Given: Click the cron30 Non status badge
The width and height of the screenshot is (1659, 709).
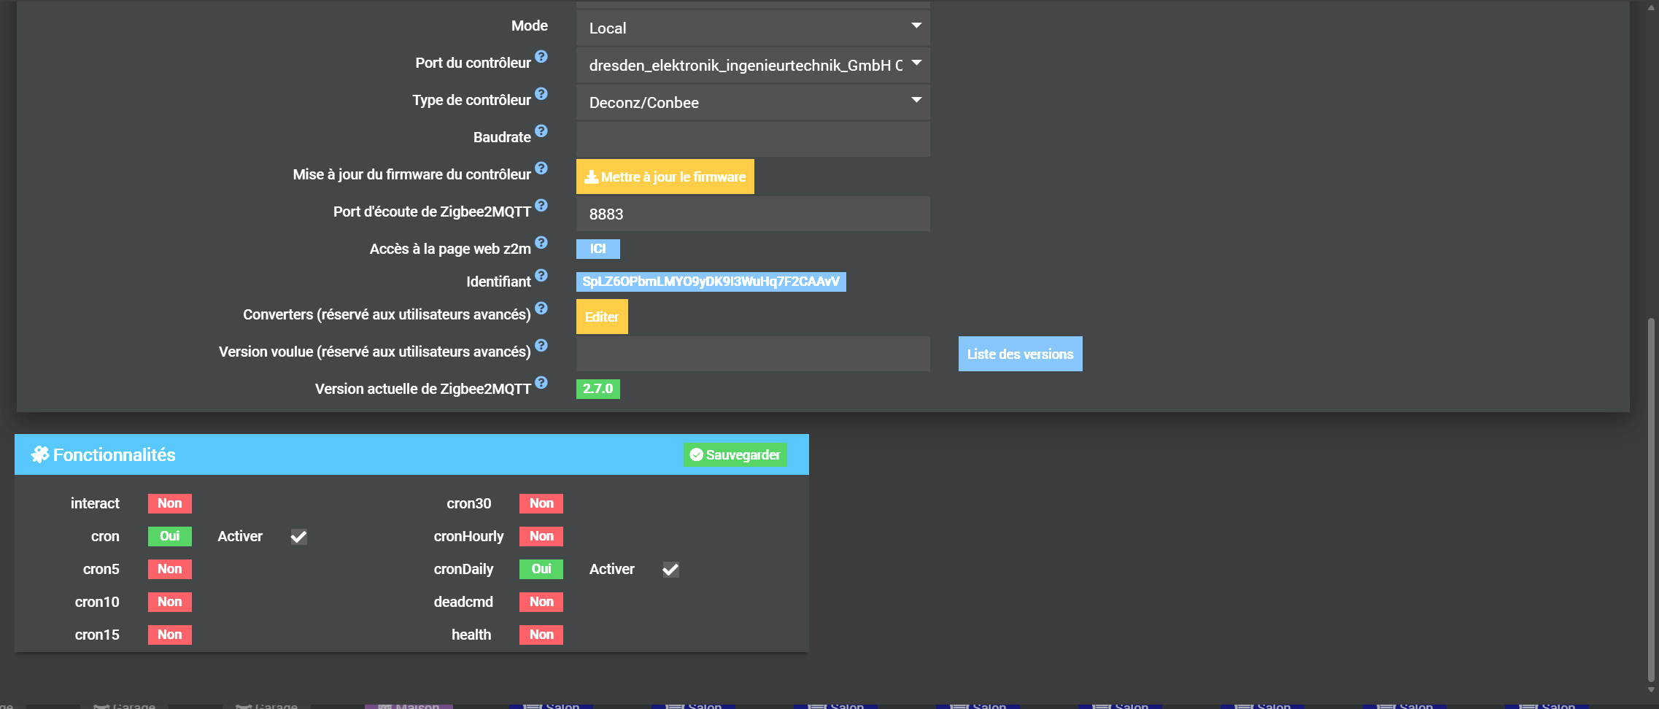Looking at the screenshot, I should pos(541,503).
